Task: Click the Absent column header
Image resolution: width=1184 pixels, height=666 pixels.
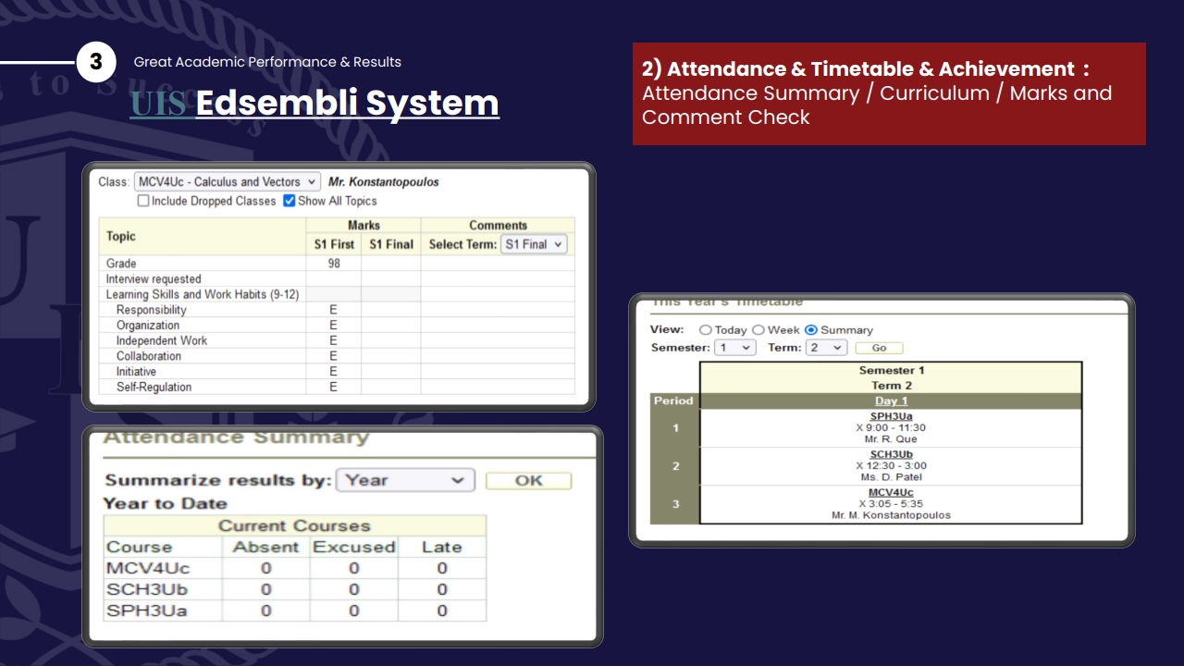Action: (x=265, y=547)
